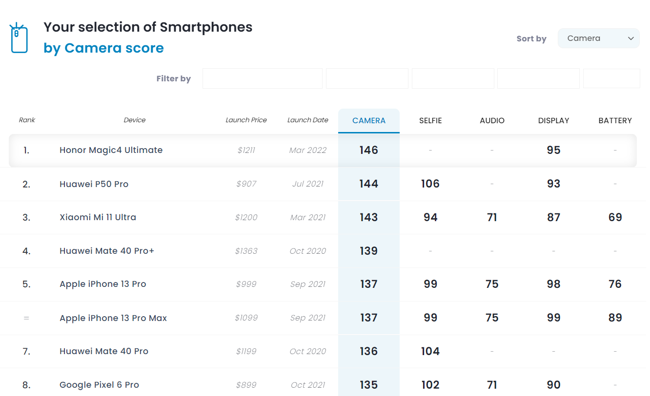Click the first (widest) Filter by field
The height and width of the screenshot is (396, 650).
click(262, 78)
